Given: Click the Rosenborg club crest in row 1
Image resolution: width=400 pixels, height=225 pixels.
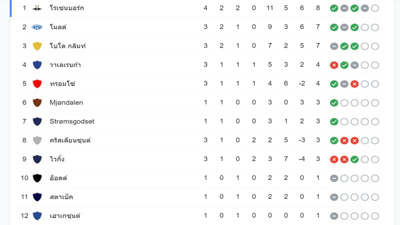Looking at the screenshot, I should click(x=37, y=8).
